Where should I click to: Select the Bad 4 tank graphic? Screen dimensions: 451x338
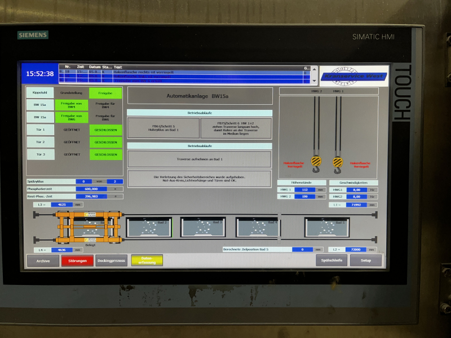click(x=257, y=227)
